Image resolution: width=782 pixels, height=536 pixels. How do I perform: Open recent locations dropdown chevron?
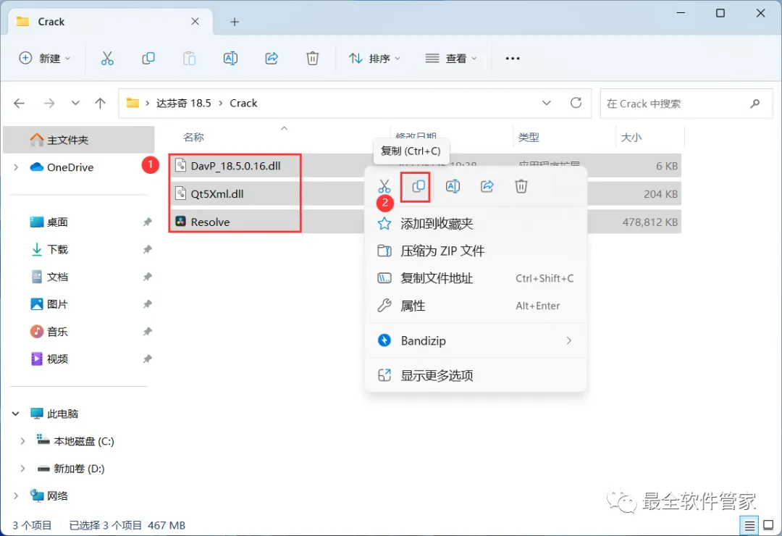75,104
